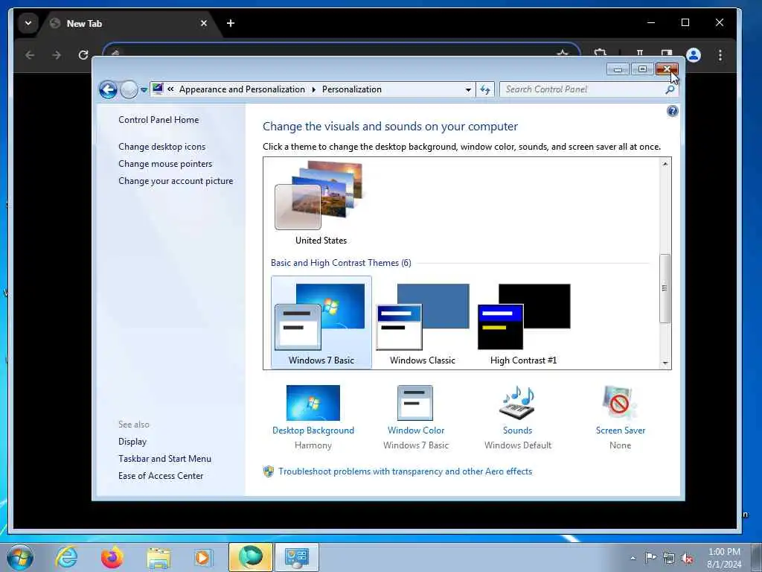
Task: Open Change desktop icons link
Action: pyautogui.click(x=161, y=147)
